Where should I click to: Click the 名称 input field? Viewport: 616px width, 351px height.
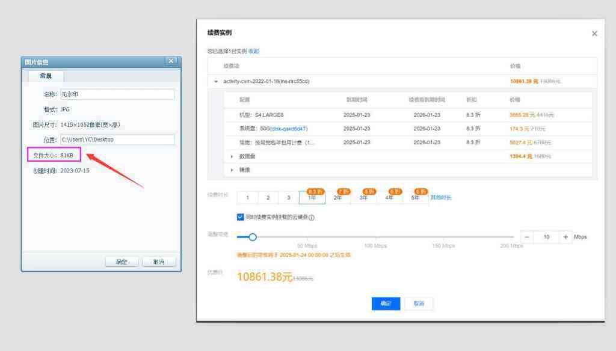117,94
